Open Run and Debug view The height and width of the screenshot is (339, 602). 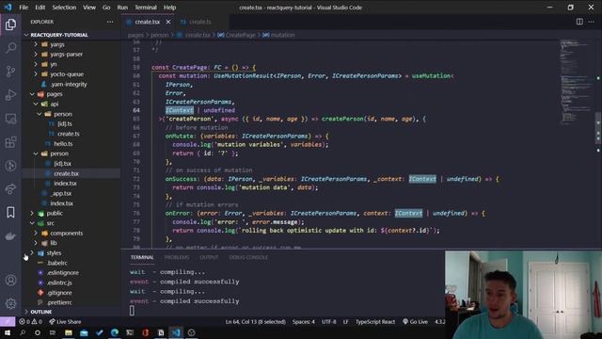[x=10, y=95]
